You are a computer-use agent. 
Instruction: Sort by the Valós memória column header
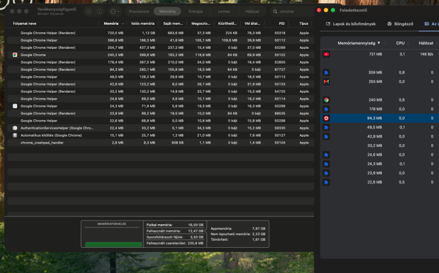click(x=143, y=24)
